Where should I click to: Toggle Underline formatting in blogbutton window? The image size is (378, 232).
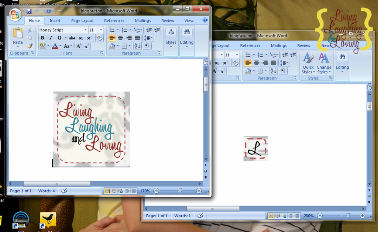59,38
